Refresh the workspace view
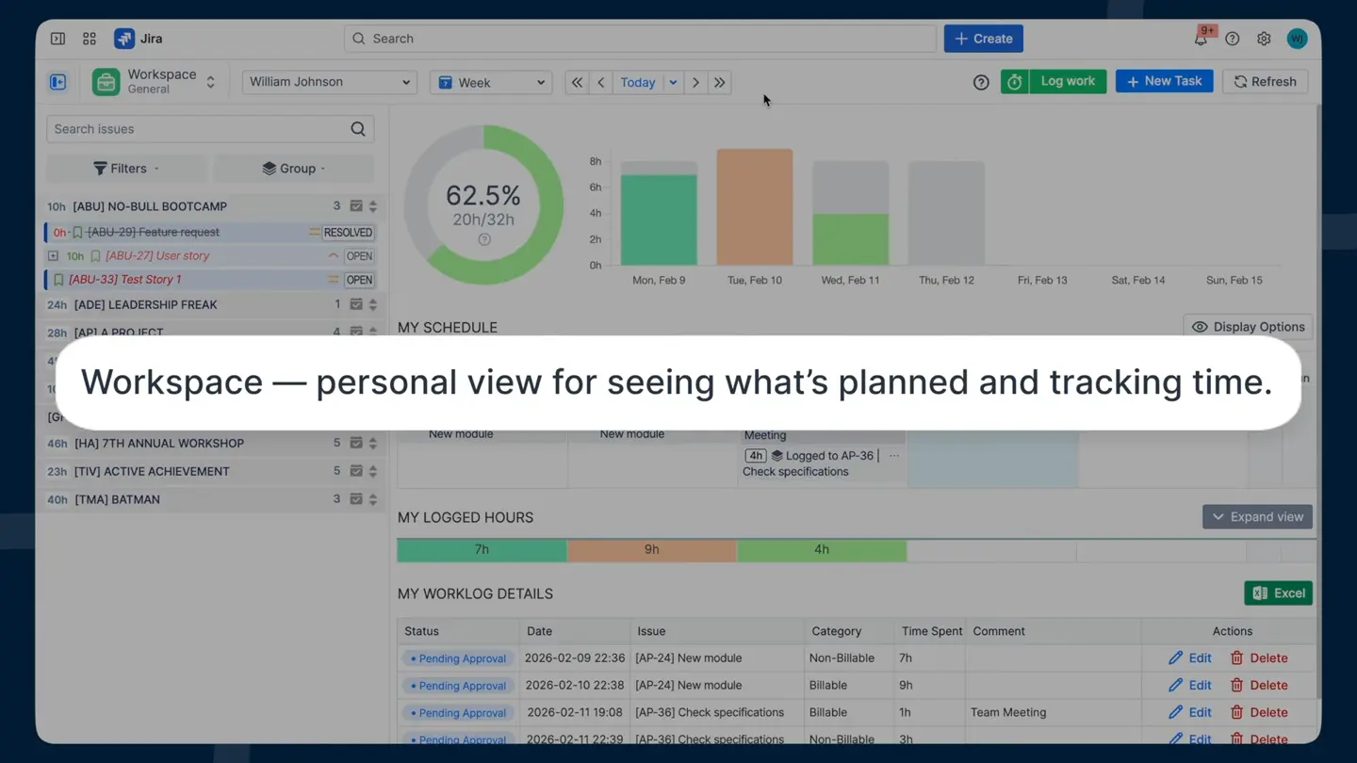This screenshot has width=1357, height=763. tap(1266, 82)
